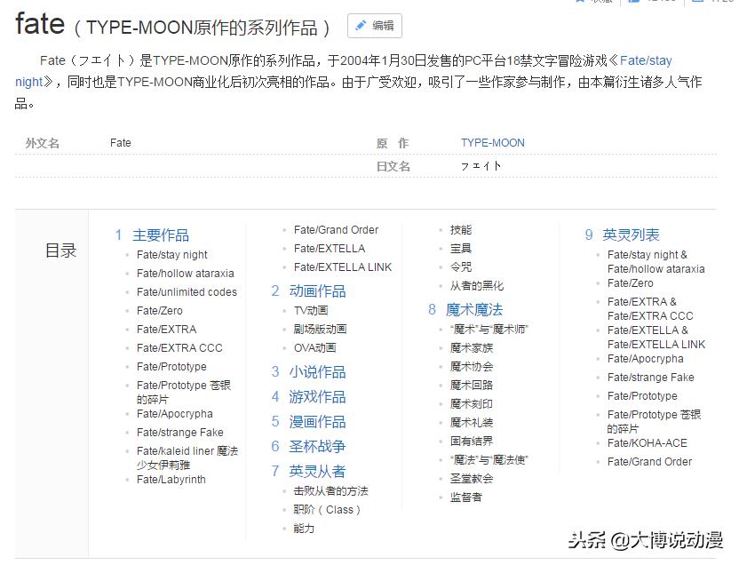Viewport: 739px width, 565px height.
Task: Go to section 2 动画作品
Action: [317, 290]
